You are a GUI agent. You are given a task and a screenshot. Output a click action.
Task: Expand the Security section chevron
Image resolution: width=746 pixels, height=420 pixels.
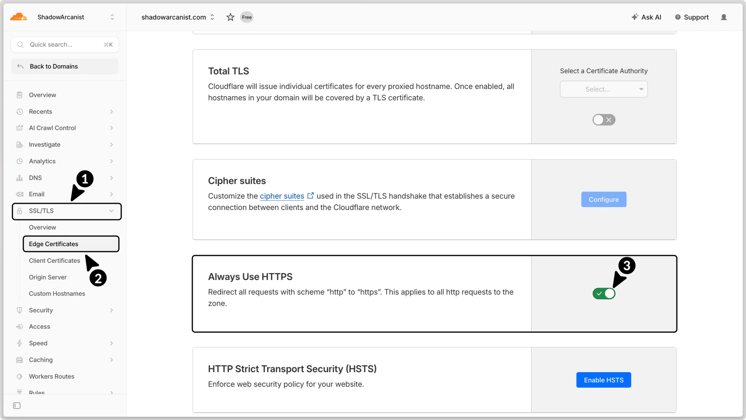[112, 310]
